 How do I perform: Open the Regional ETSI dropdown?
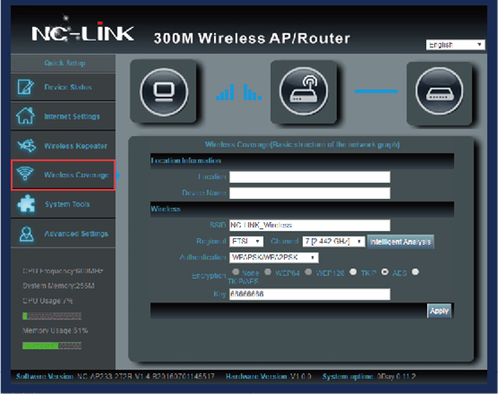point(246,241)
